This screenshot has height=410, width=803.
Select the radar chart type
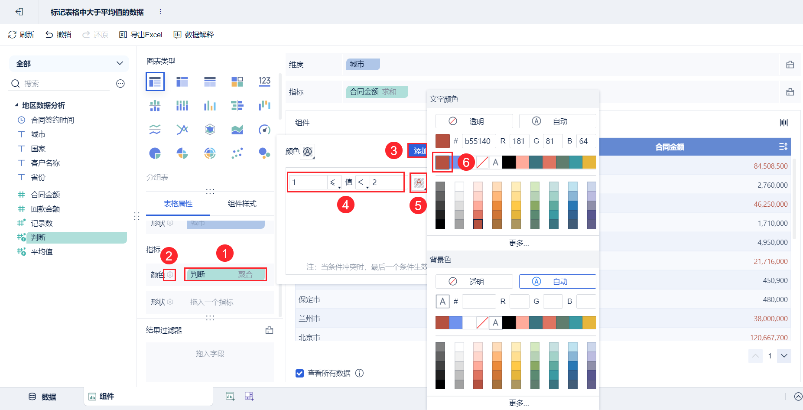coord(210,129)
